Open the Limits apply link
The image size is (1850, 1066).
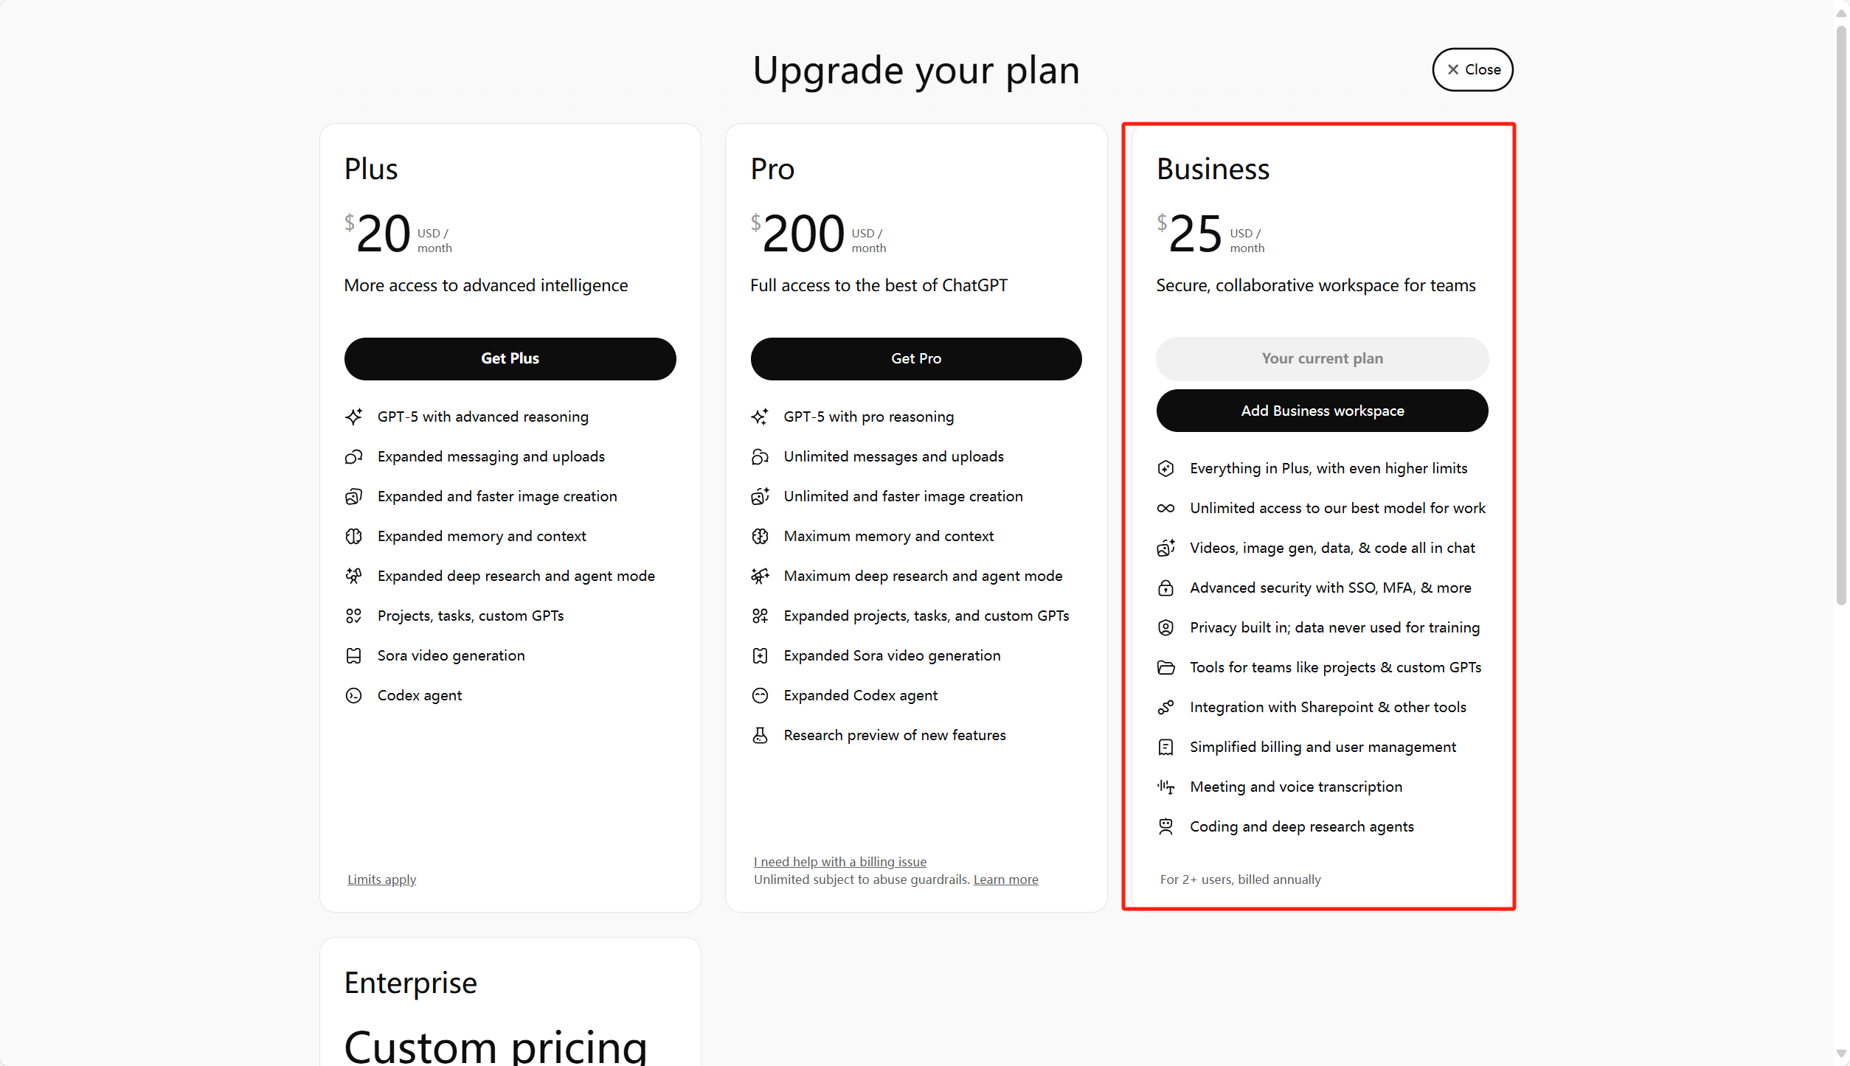pos(381,879)
